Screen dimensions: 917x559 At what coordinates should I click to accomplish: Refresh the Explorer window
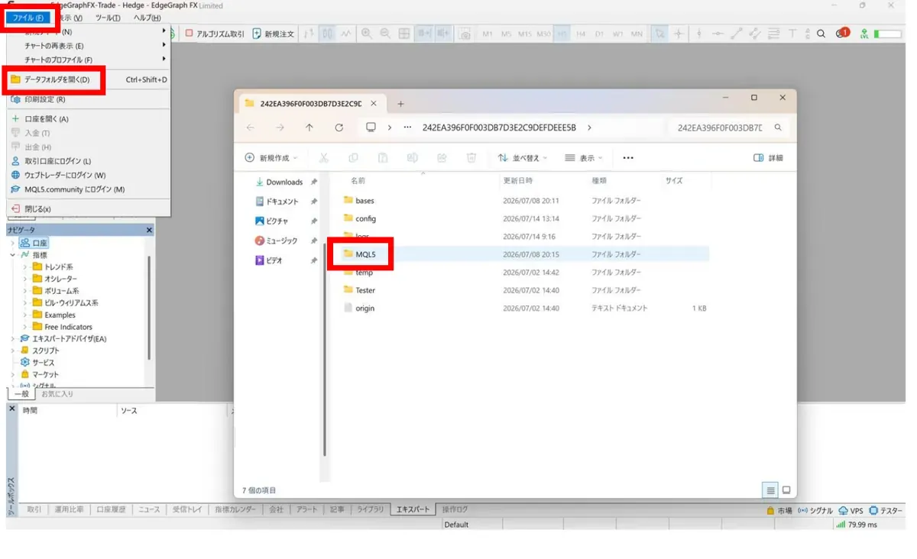point(339,128)
